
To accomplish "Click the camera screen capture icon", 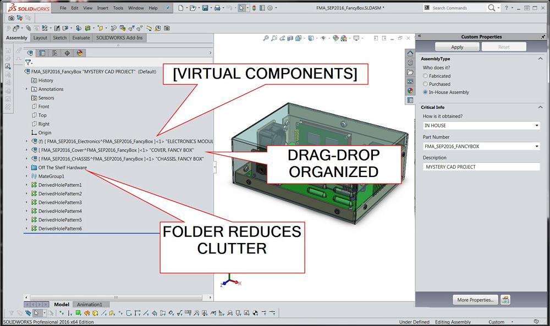I will 11,18.
